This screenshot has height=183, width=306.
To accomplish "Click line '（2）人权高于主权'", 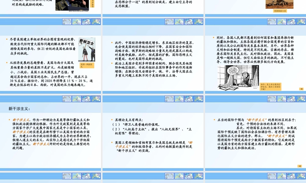I will click(152, 131).
